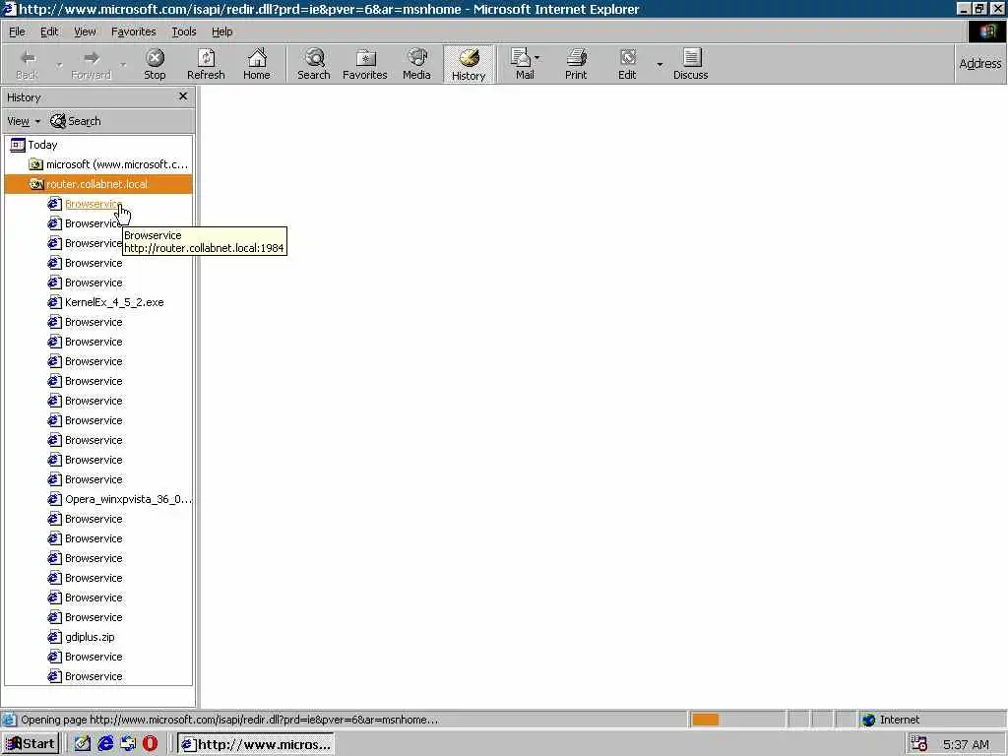The width and height of the screenshot is (1008, 756).
Task: Click the Discuss toolbar button
Action: (691, 64)
